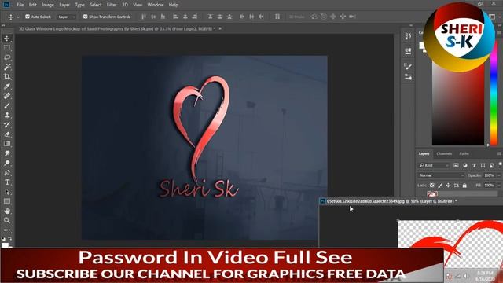Screen dimensions: 503x283
Task: Open the Filter menu
Action: coord(112,5)
